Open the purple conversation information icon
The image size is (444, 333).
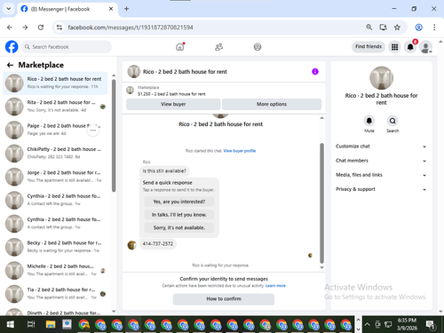click(x=315, y=72)
